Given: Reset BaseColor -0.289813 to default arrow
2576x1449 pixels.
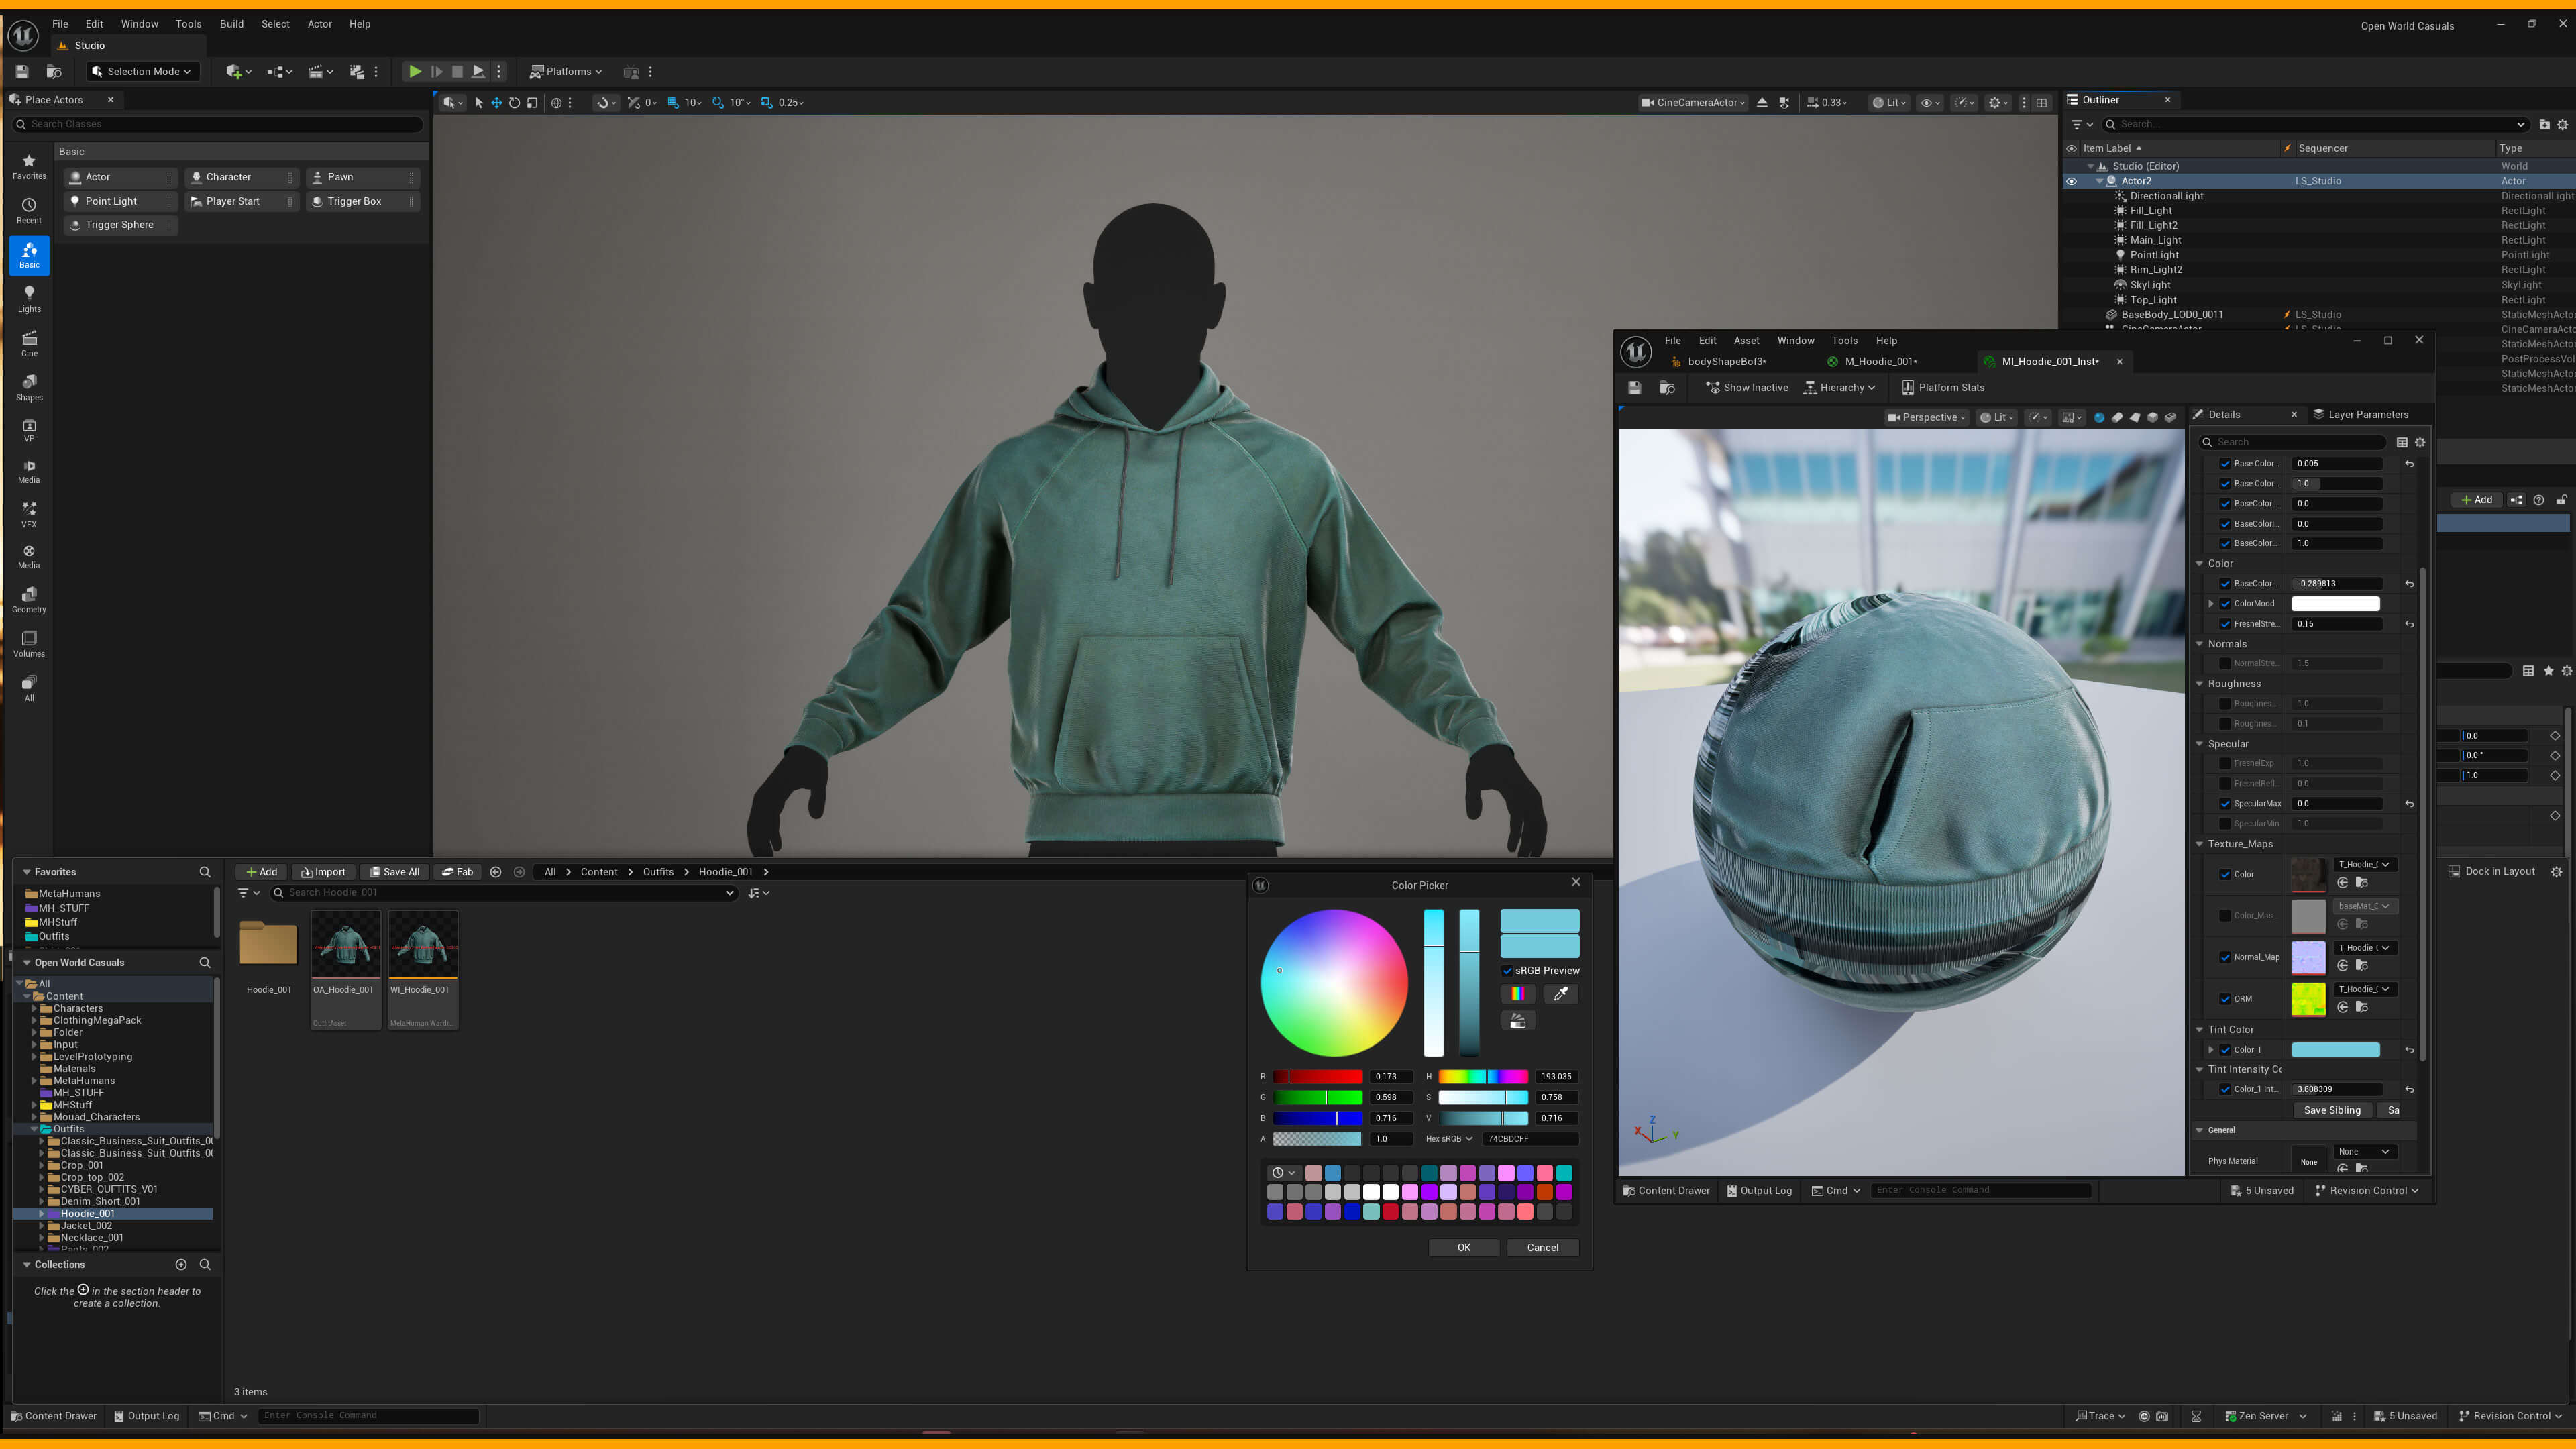Looking at the screenshot, I should tap(2409, 584).
